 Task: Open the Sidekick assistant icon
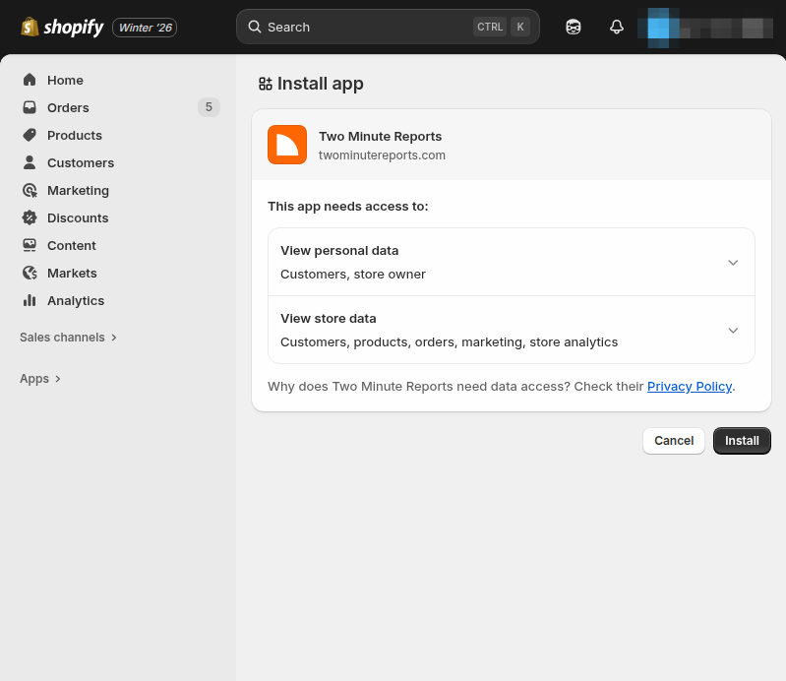click(x=574, y=28)
